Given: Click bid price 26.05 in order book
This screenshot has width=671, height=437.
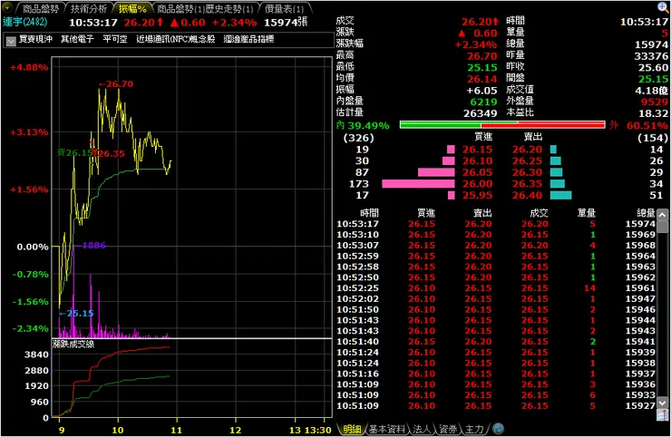Looking at the screenshot, I should [477, 172].
